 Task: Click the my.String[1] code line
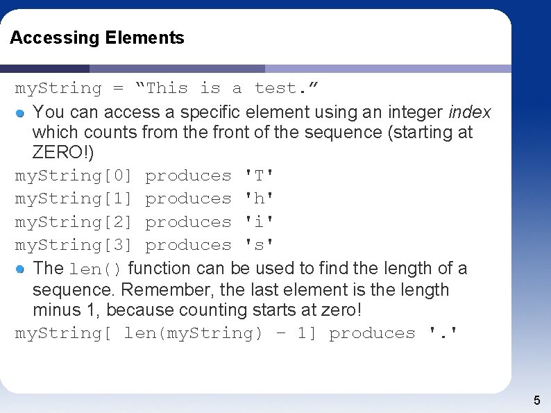coord(144,199)
